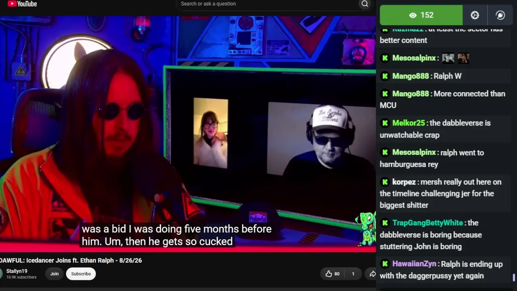Viewport: 517px width, 291px height.
Task: Click the Join membership button
Action: pos(54,274)
